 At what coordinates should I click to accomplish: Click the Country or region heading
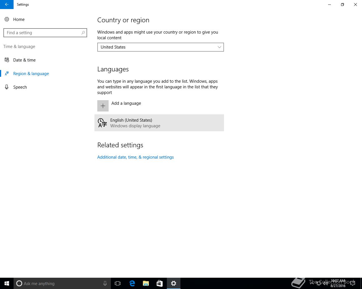point(123,20)
